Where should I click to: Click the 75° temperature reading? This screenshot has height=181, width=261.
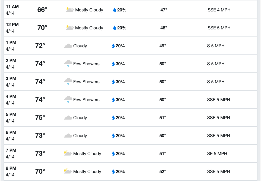pos(40,118)
